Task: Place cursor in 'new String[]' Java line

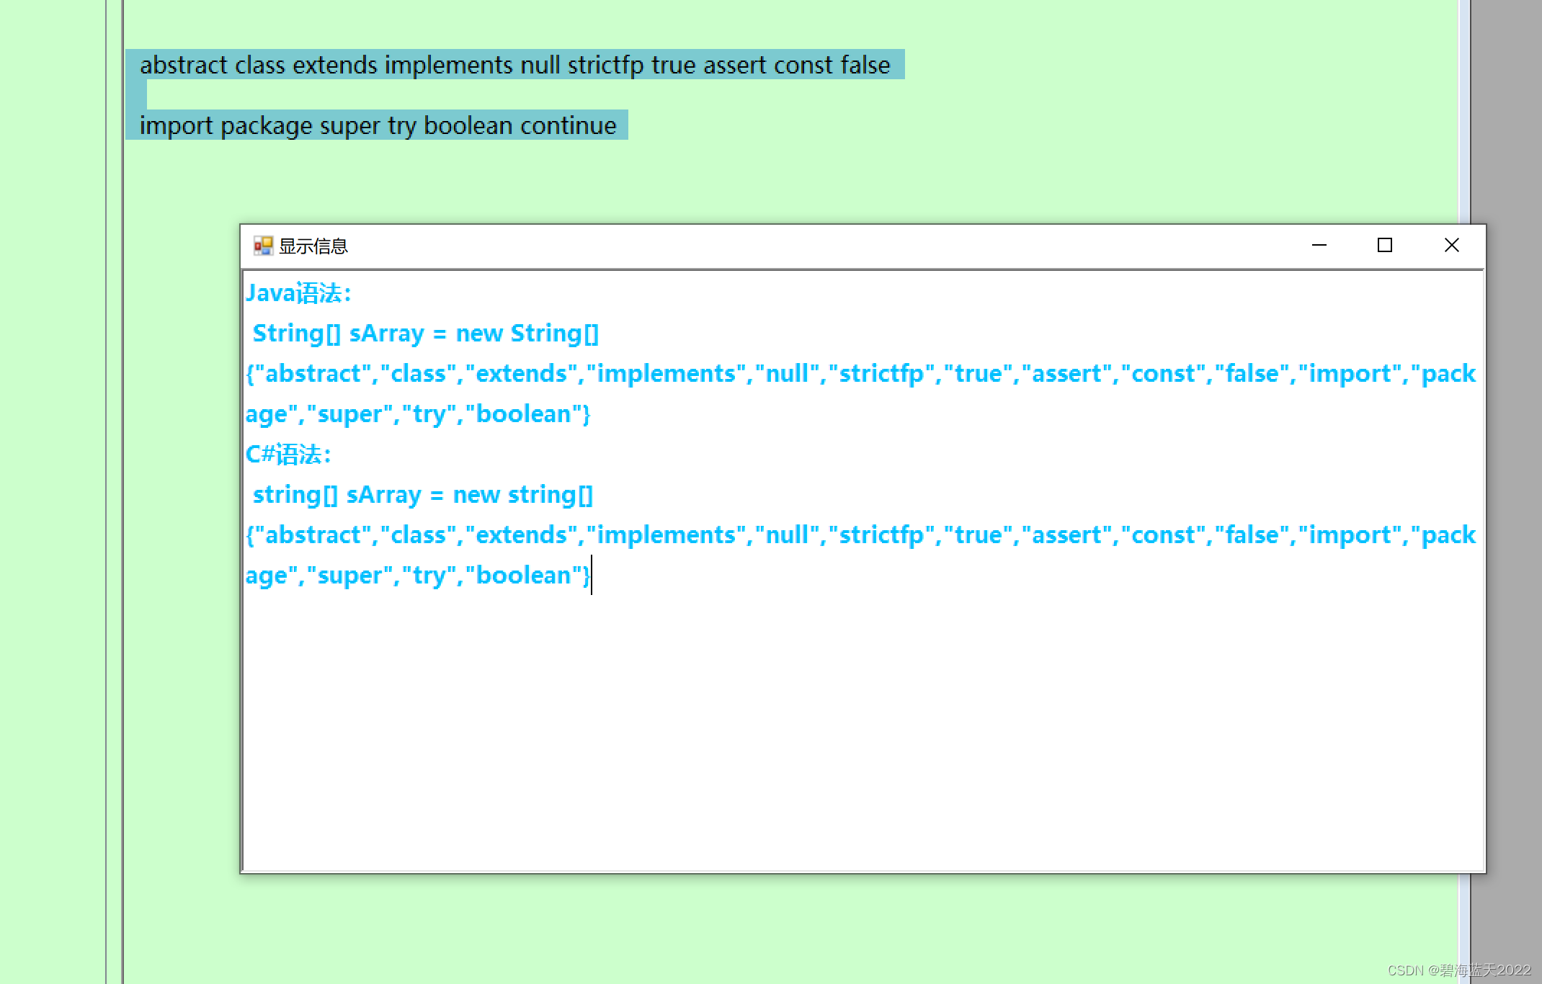Action: click(526, 334)
